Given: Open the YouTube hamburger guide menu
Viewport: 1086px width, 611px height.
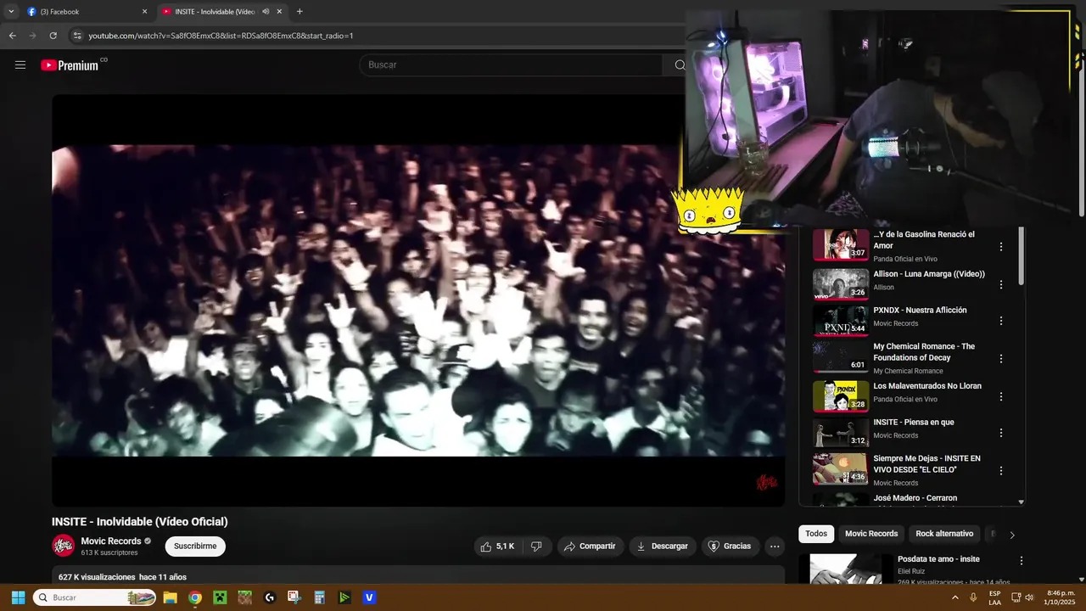Looking at the screenshot, I should pyautogui.click(x=20, y=65).
